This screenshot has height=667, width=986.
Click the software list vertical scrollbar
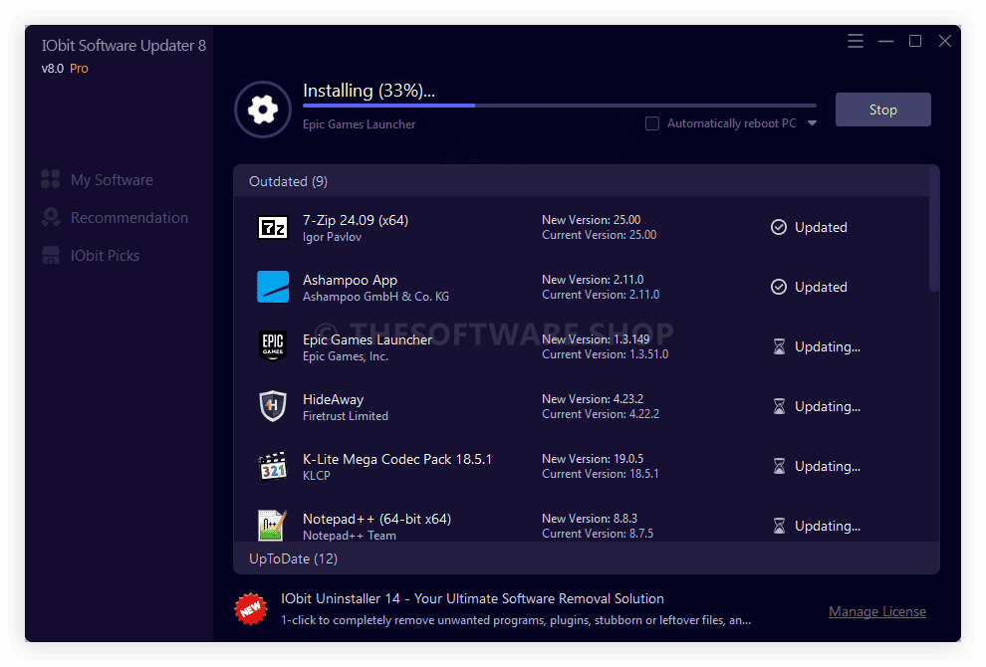click(x=934, y=229)
